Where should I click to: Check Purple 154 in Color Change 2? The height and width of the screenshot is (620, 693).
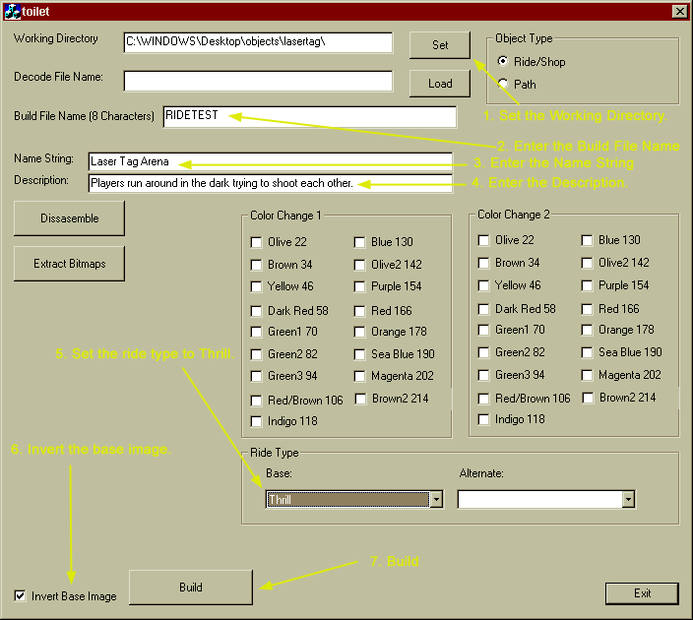coord(587,285)
